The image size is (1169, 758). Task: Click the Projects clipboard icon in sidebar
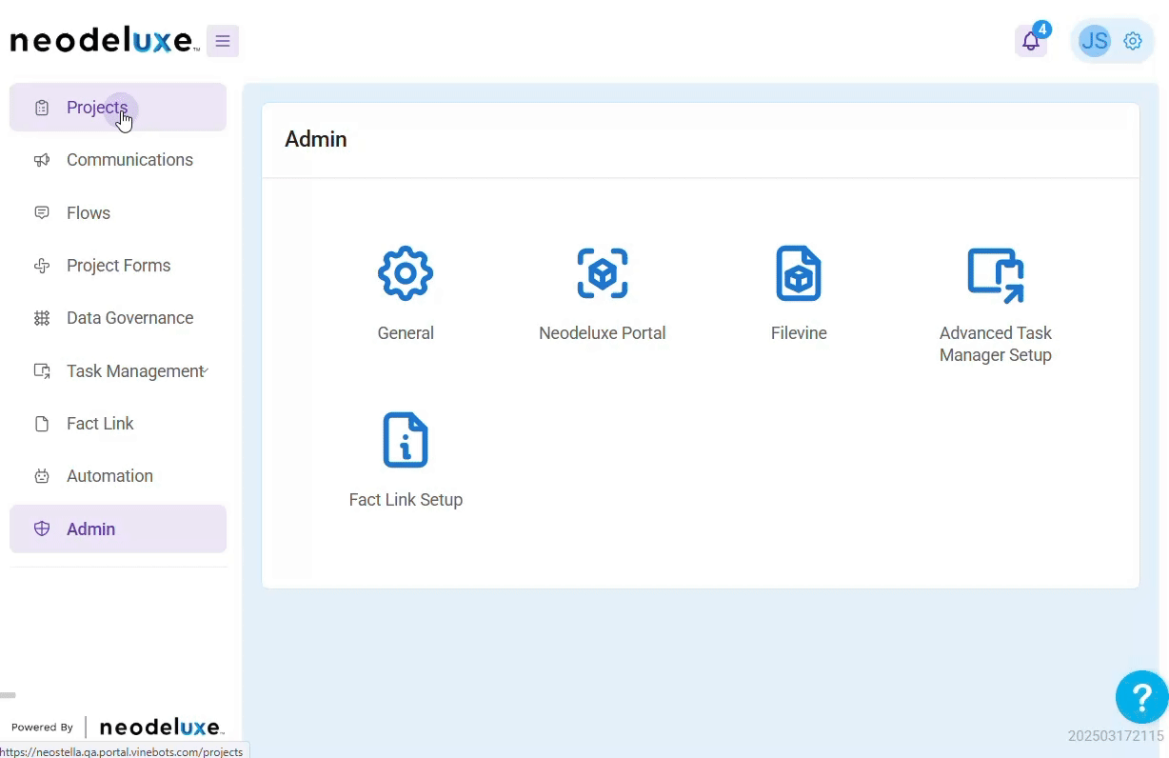(x=42, y=108)
